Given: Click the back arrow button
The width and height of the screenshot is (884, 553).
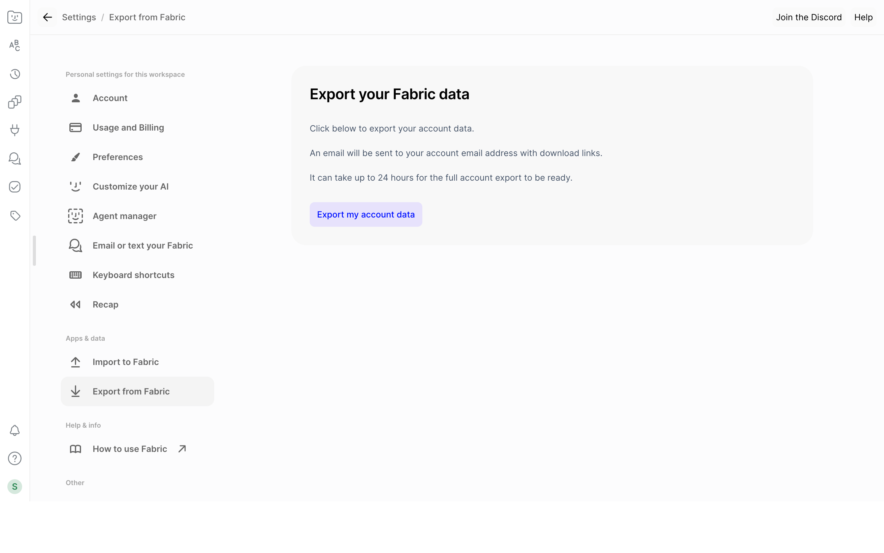Looking at the screenshot, I should pyautogui.click(x=48, y=17).
